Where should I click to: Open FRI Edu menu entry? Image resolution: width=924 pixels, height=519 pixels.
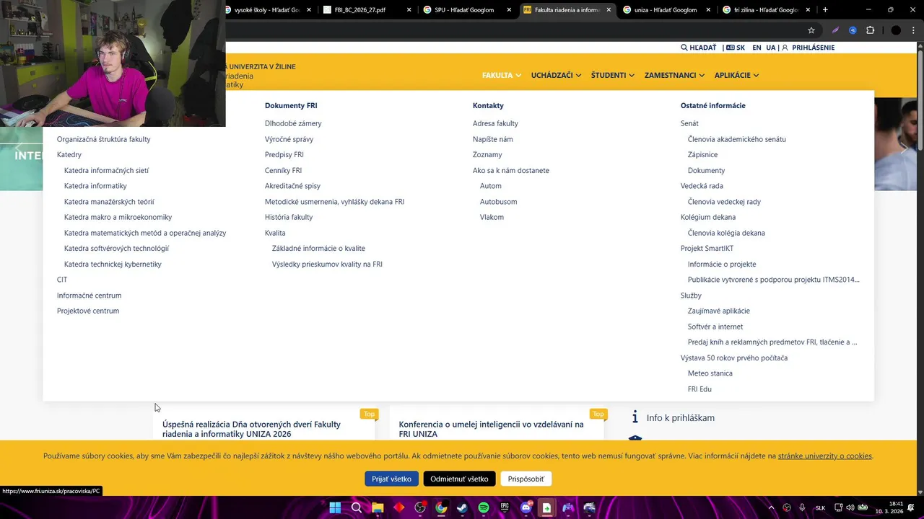pos(699,389)
